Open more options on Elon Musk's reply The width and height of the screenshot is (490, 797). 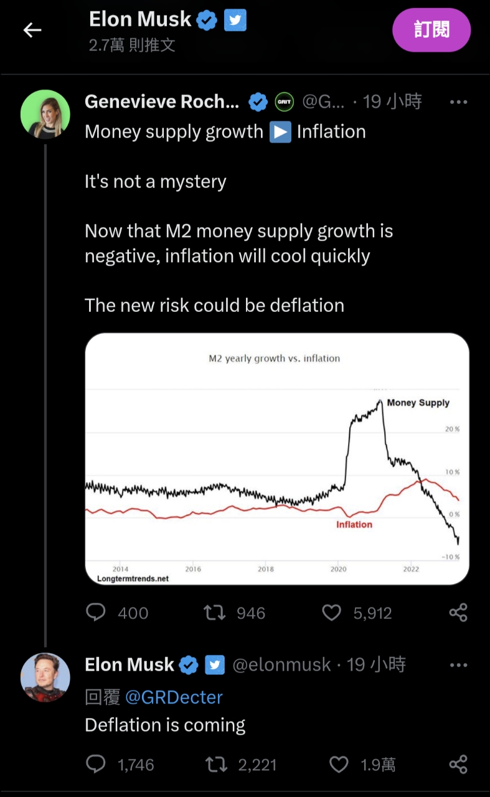click(x=458, y=665)
